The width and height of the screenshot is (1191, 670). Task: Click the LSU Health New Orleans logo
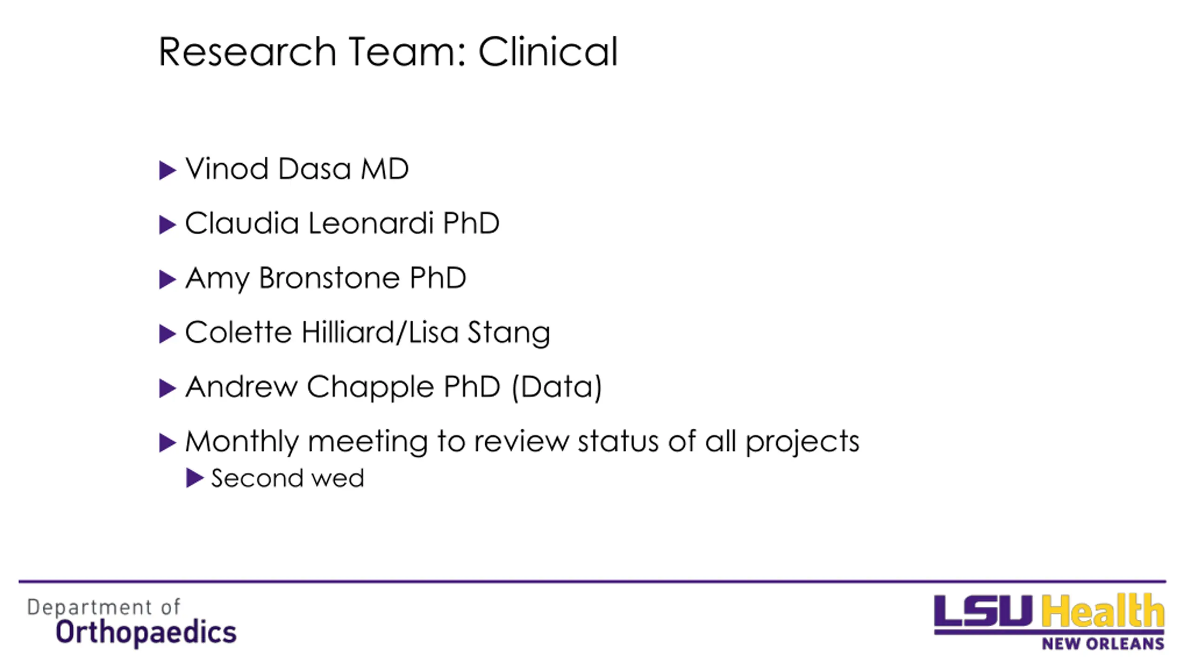click(1049, 621)
